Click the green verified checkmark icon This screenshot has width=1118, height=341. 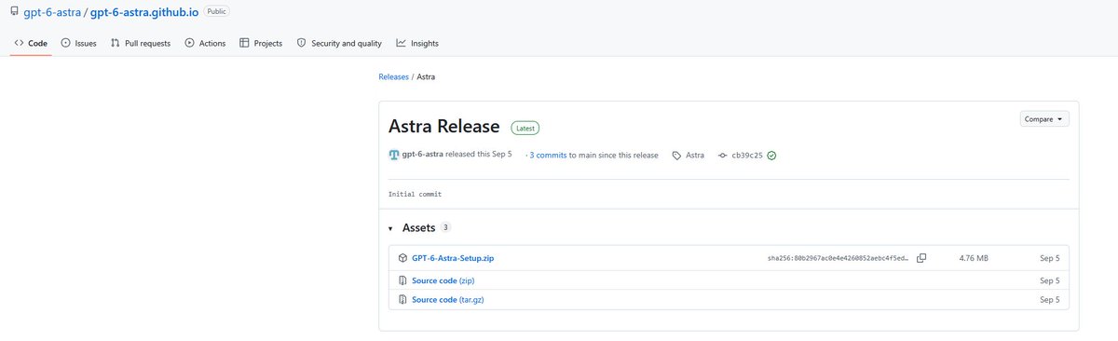(771, 156)
